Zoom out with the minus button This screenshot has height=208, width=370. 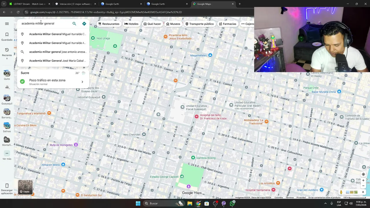coord(363,186)
